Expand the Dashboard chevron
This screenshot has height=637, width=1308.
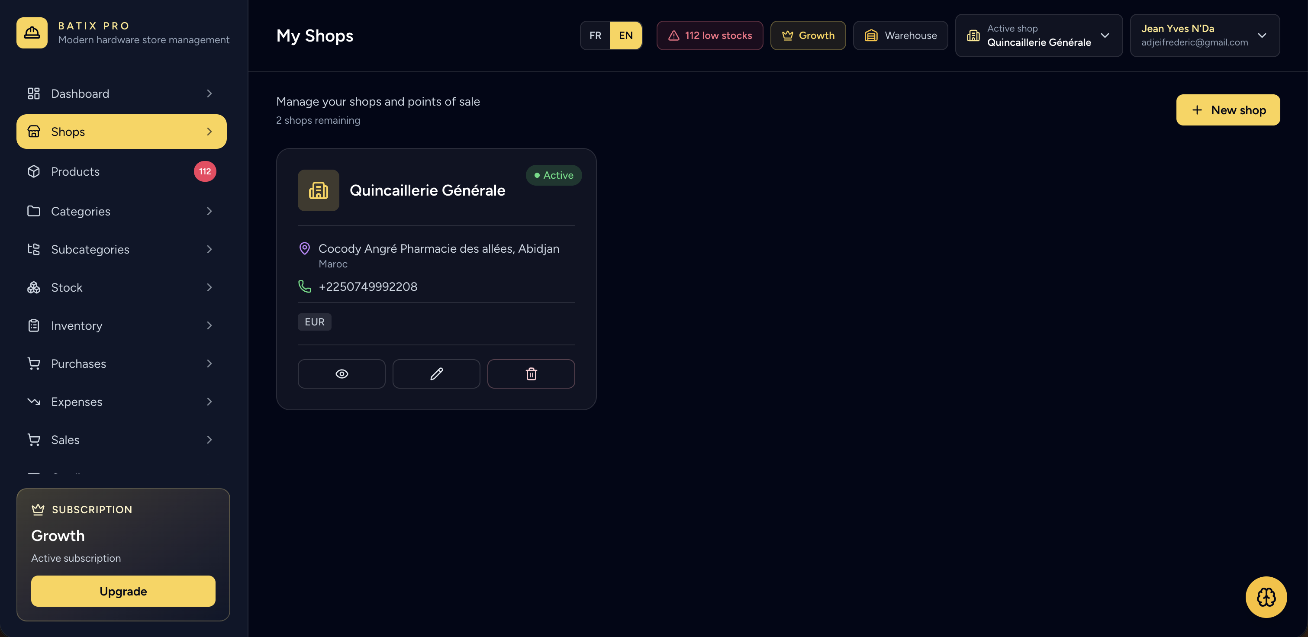pyautogui.click(x=209, y=93)
